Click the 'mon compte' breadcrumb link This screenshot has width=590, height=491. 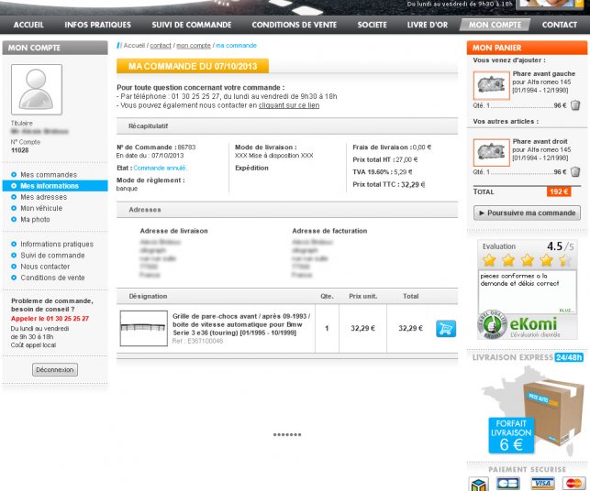point(194,46)
